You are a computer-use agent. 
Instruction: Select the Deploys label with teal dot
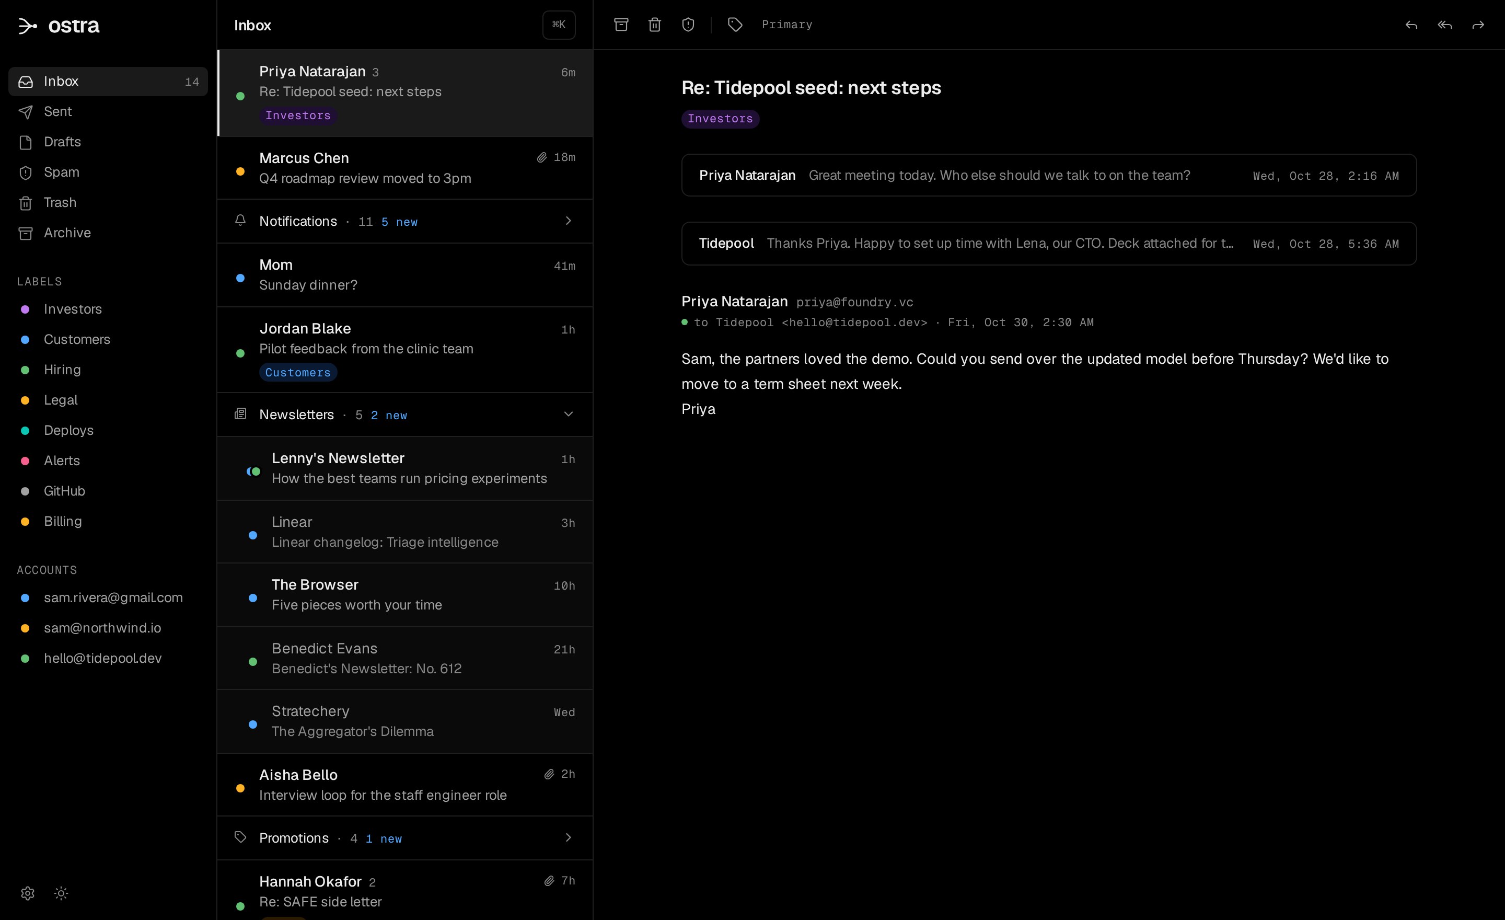pyautogui.click(x=108, y=431)
